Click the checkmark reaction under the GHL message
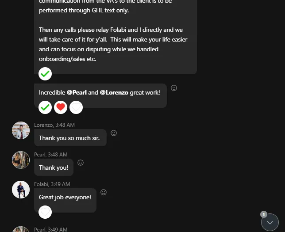This screenshot has width=285, height=232. [45, 74]
